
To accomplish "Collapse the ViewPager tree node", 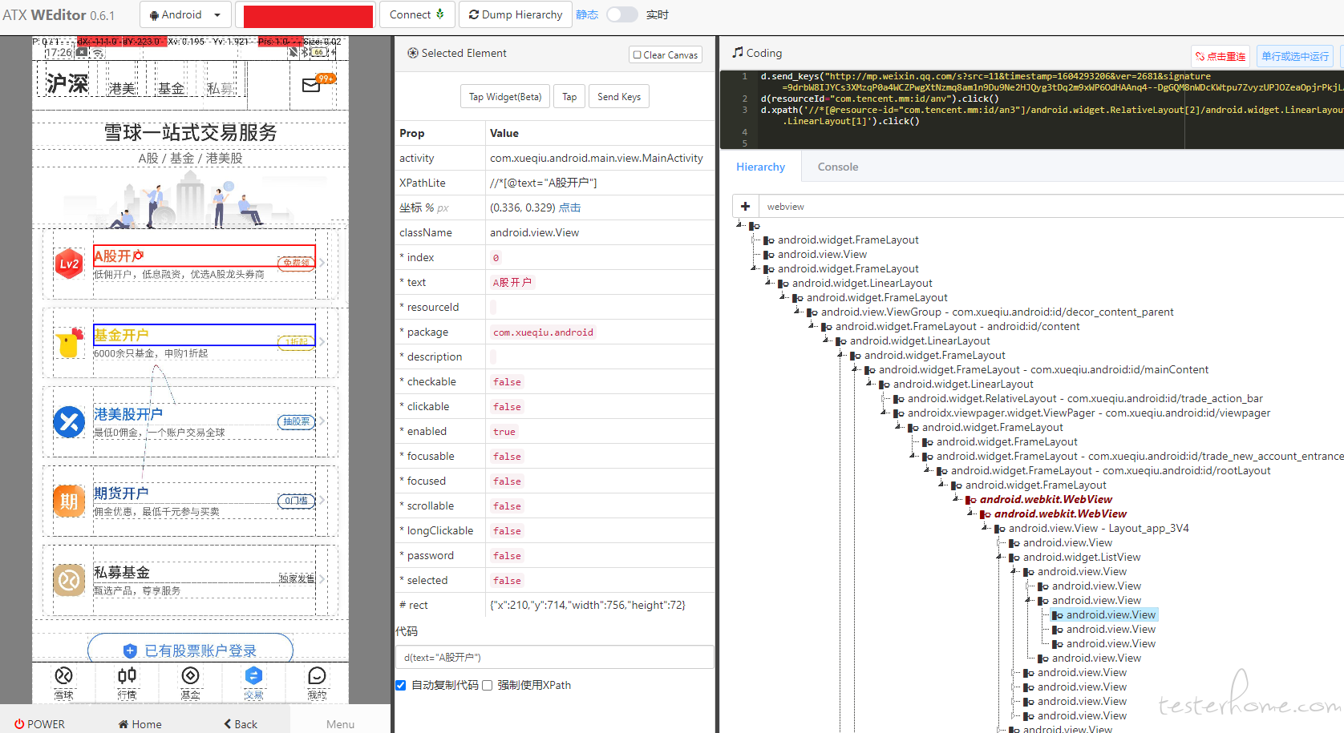I will coord(885,413).
